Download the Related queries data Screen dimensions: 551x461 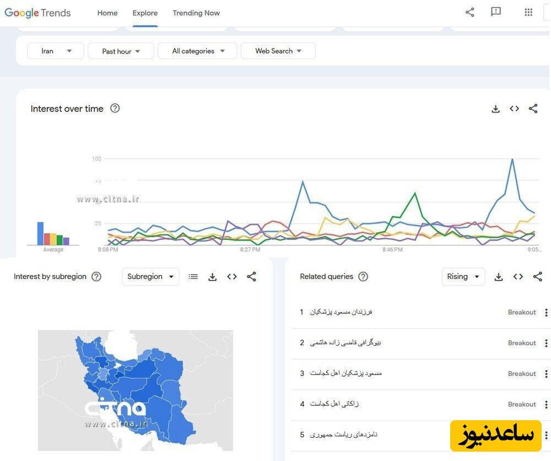499,277
